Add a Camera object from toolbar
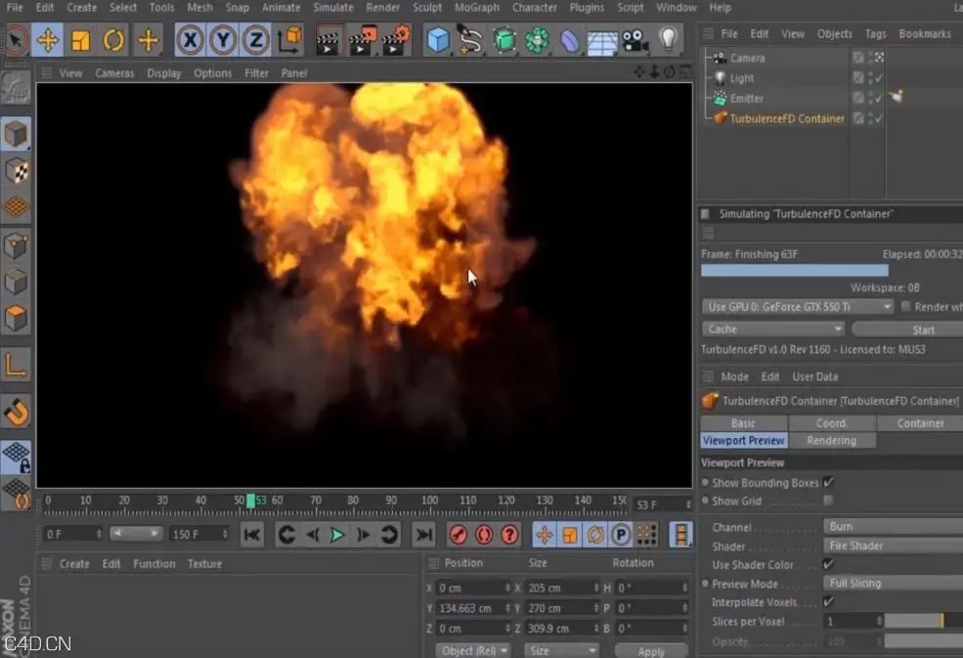The height and width of the screenshot is (658, 963). click(x=635, y=40)
